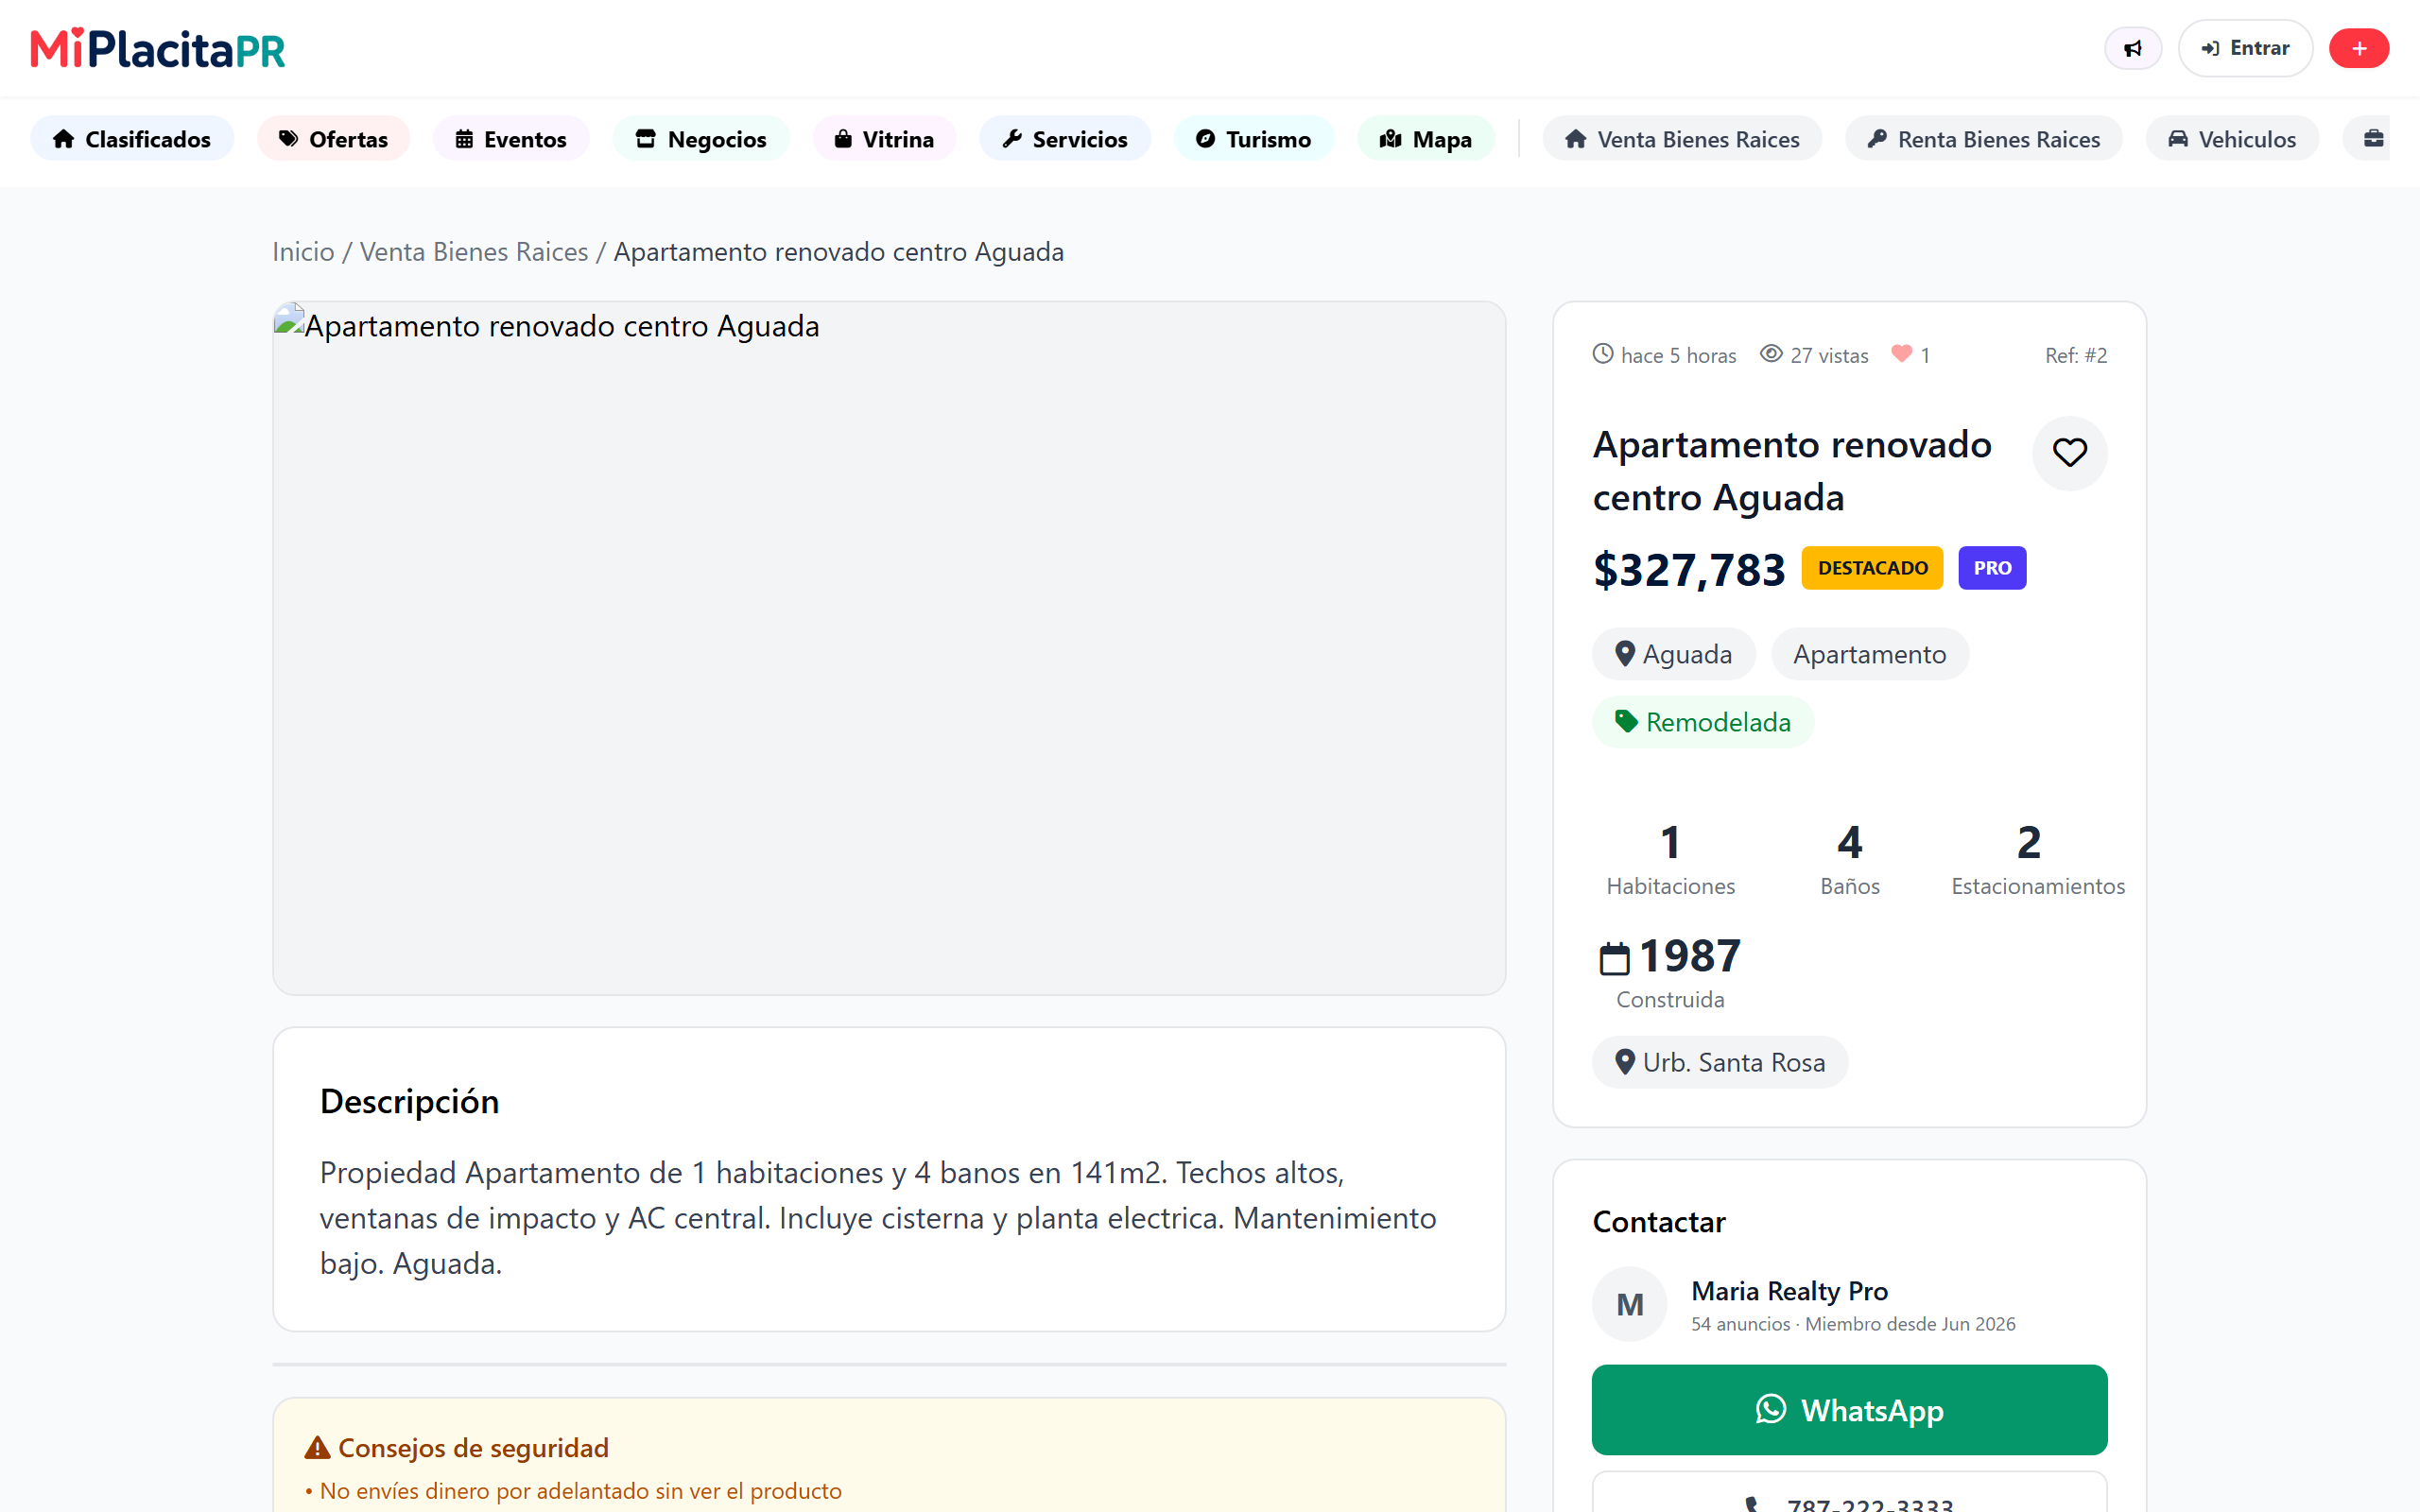Open the Clasificados tab
Screen dimensions: 2420x1512
point(132,139)
